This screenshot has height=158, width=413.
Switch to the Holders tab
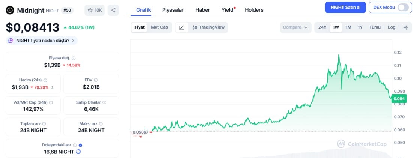(254, 10)
